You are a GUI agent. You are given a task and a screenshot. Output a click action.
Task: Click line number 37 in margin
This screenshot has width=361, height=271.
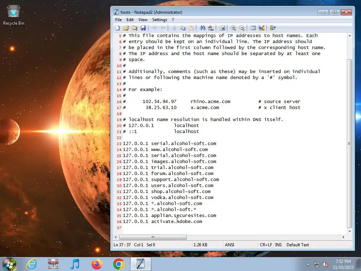(x=119, y=228)
